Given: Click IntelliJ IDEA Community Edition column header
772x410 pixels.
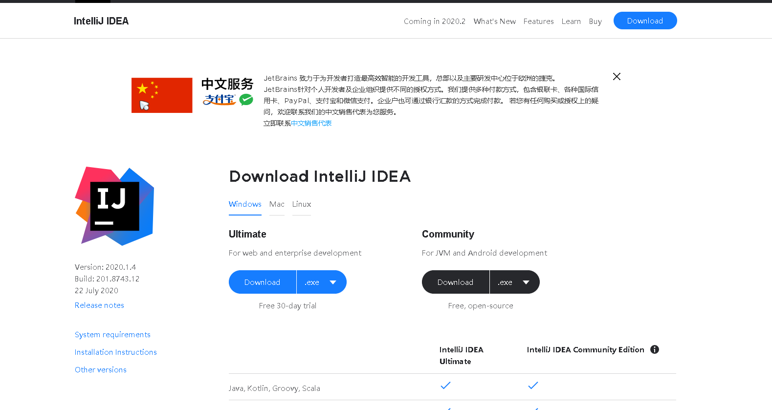Looking at the screenshot, I should point(586,350).
